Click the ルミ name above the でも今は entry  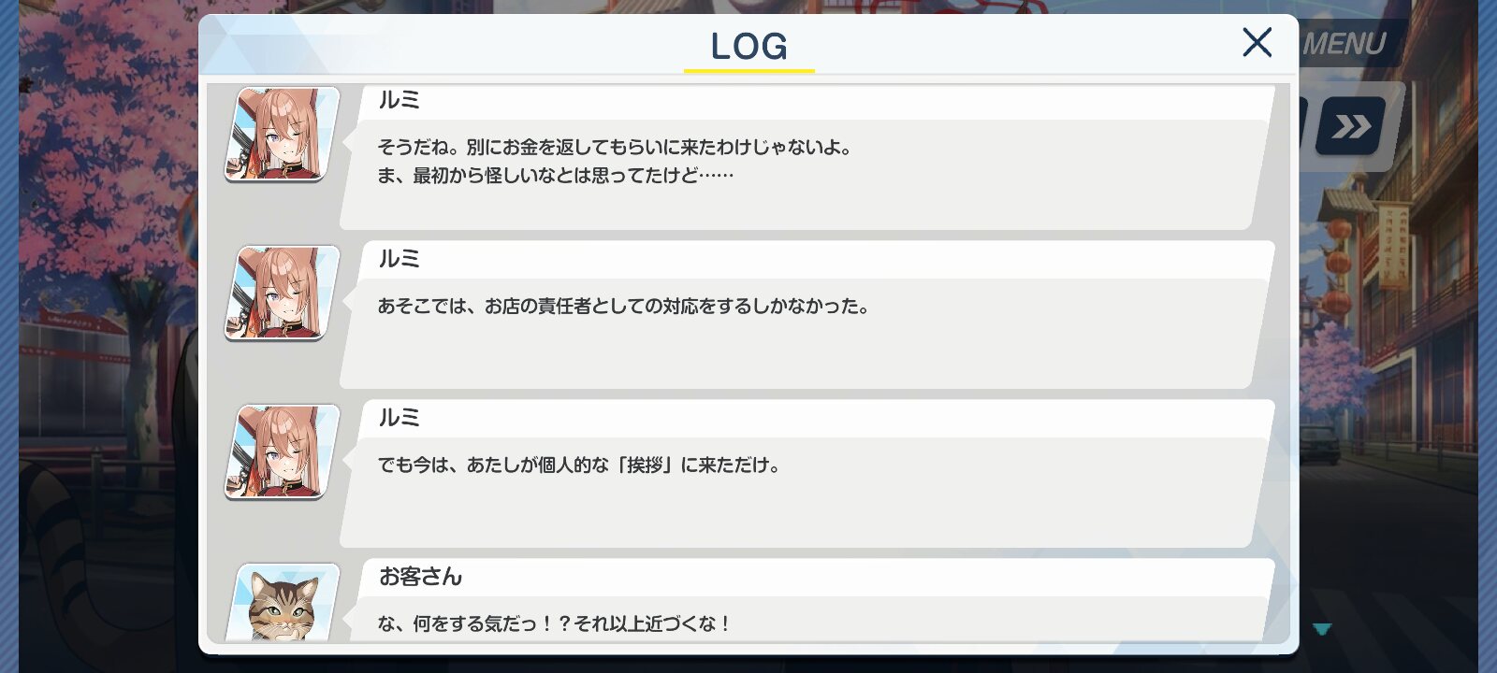pos(399,418)
